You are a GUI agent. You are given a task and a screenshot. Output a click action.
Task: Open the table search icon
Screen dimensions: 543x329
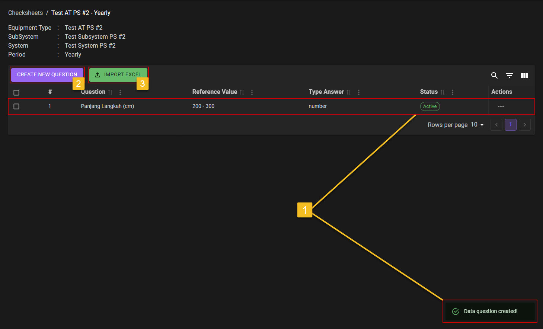494,76
